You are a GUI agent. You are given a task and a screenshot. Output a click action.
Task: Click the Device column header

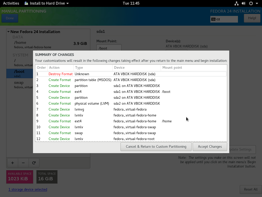point(137,67)
